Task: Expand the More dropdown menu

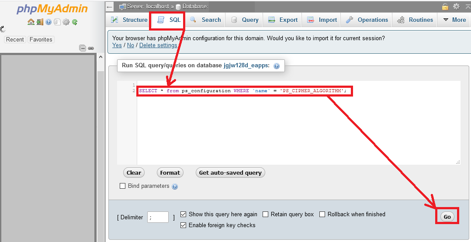Action: (x=455, y=20)
